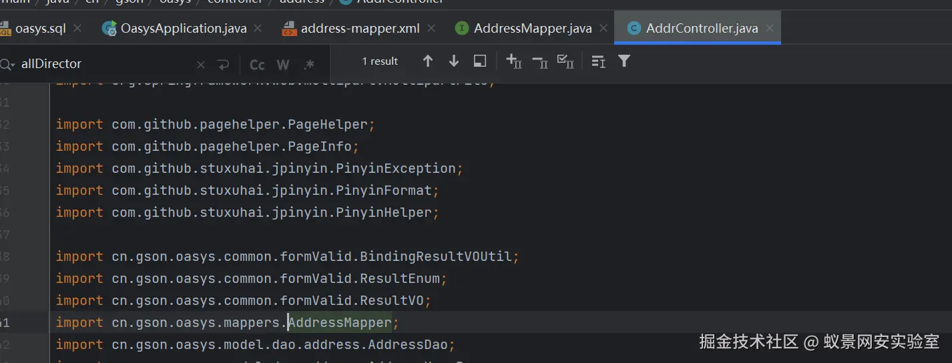Toggle Words (W) search option
Image resolution: width=952 pixels, height=363 pixels.
283,65
